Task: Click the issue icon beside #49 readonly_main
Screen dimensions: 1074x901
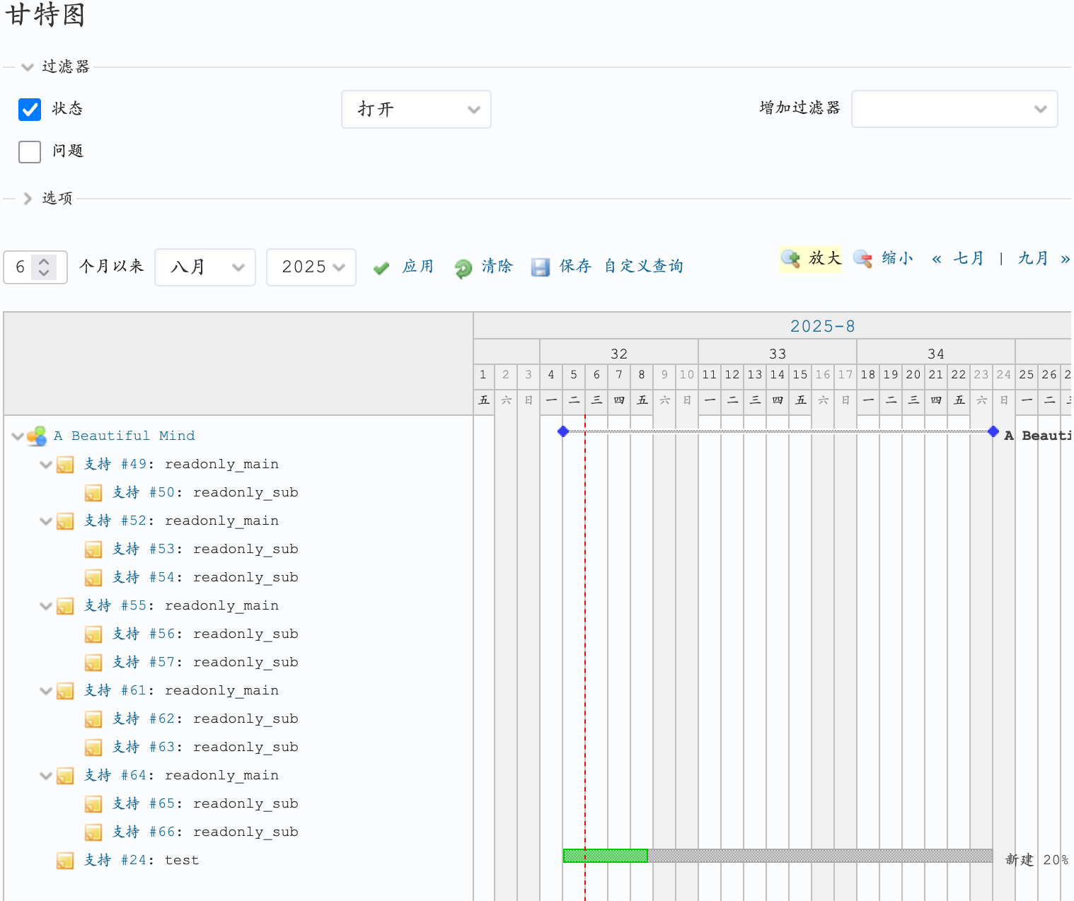Action: tap(65, 465)
